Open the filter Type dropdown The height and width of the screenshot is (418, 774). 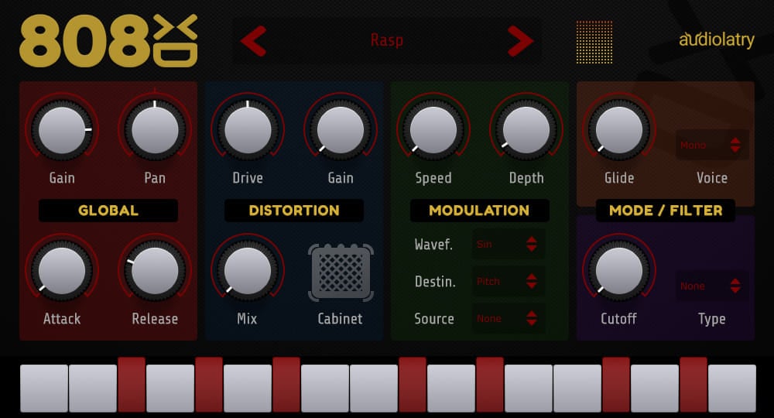711,286
